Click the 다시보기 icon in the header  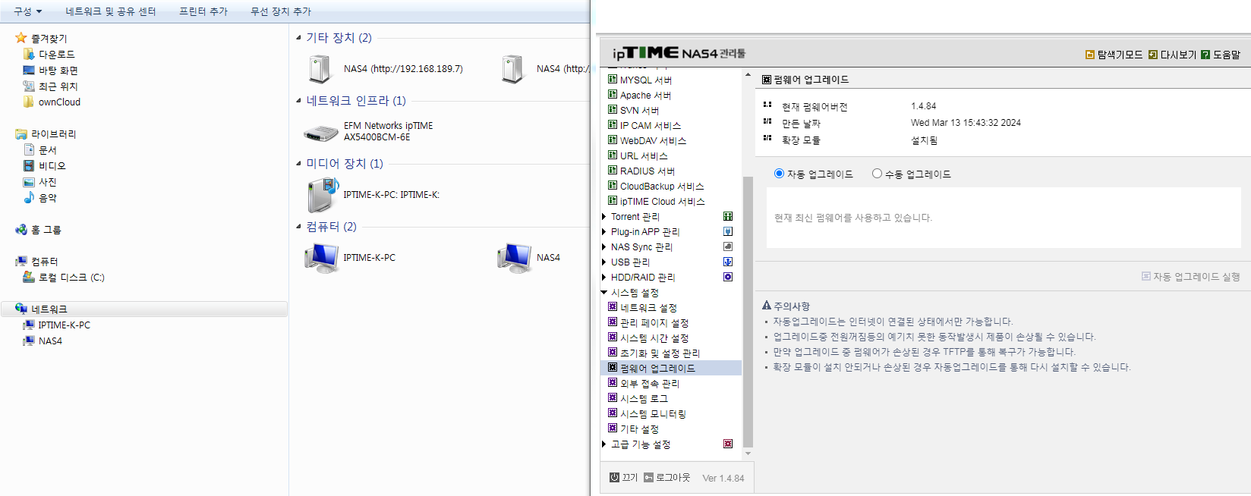[1153, 55]
